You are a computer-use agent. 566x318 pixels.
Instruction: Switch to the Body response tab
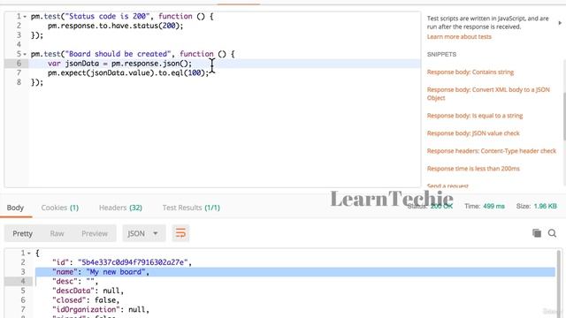(x=15, y=208)
